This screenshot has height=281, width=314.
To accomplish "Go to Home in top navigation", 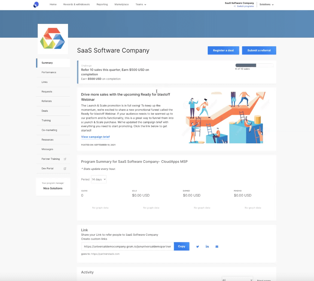I will coord(53,4).
